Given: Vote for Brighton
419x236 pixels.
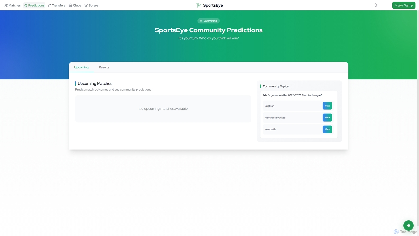Looking at the screenshot, I should (x=327, y=106).
